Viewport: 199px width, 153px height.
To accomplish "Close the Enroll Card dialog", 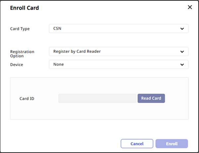I will click(x=190, y=7).
